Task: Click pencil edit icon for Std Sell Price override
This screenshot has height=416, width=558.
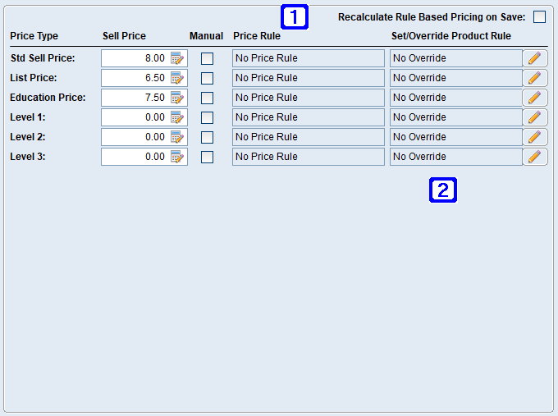Action: point(534,58)
